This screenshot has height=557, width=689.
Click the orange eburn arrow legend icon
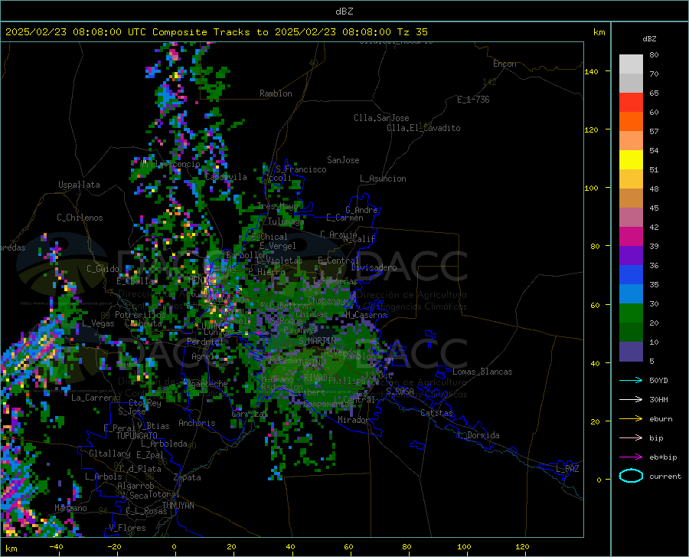(631, 418)
